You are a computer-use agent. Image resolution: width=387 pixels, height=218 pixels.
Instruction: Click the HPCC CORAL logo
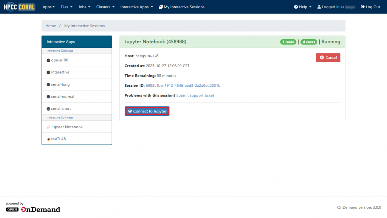coord(19,6)
